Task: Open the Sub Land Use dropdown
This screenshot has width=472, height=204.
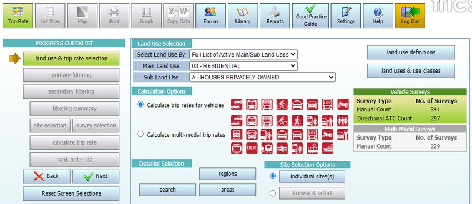Action: 263,77
